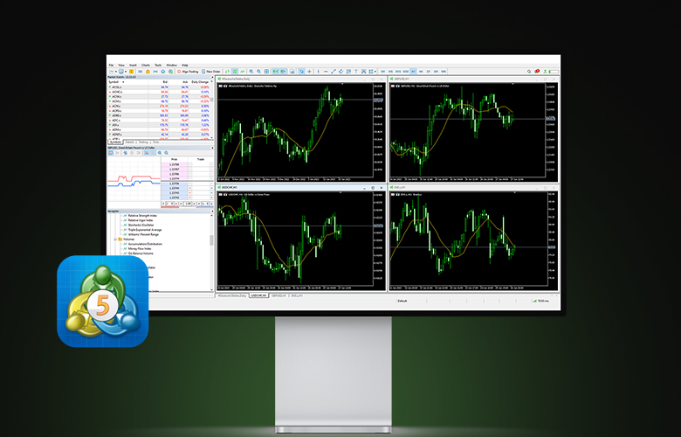Select the M5 timeframe

(x=390, y=72)
